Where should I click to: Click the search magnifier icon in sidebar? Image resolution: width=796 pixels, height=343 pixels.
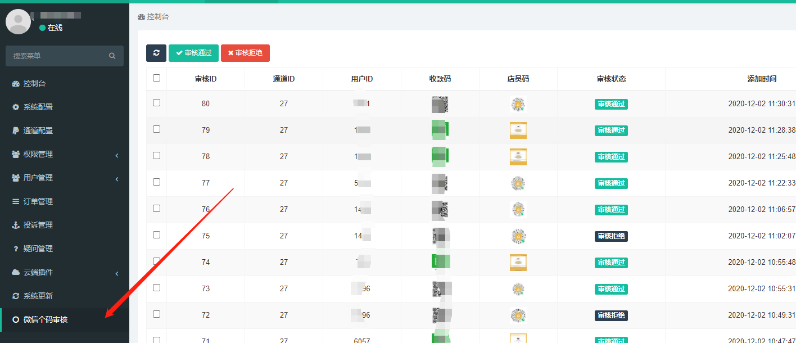[x=112, y=56]
